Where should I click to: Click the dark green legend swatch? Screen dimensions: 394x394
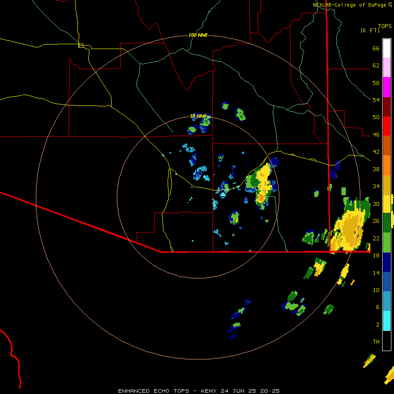387,223
